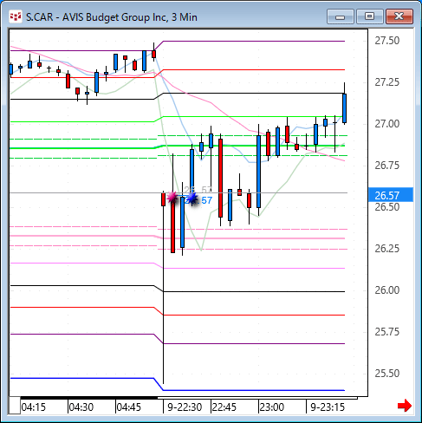This screenshot has height=423, width=422.
Task: Click the 25.75 price scale label
Action: coord(387,332)
